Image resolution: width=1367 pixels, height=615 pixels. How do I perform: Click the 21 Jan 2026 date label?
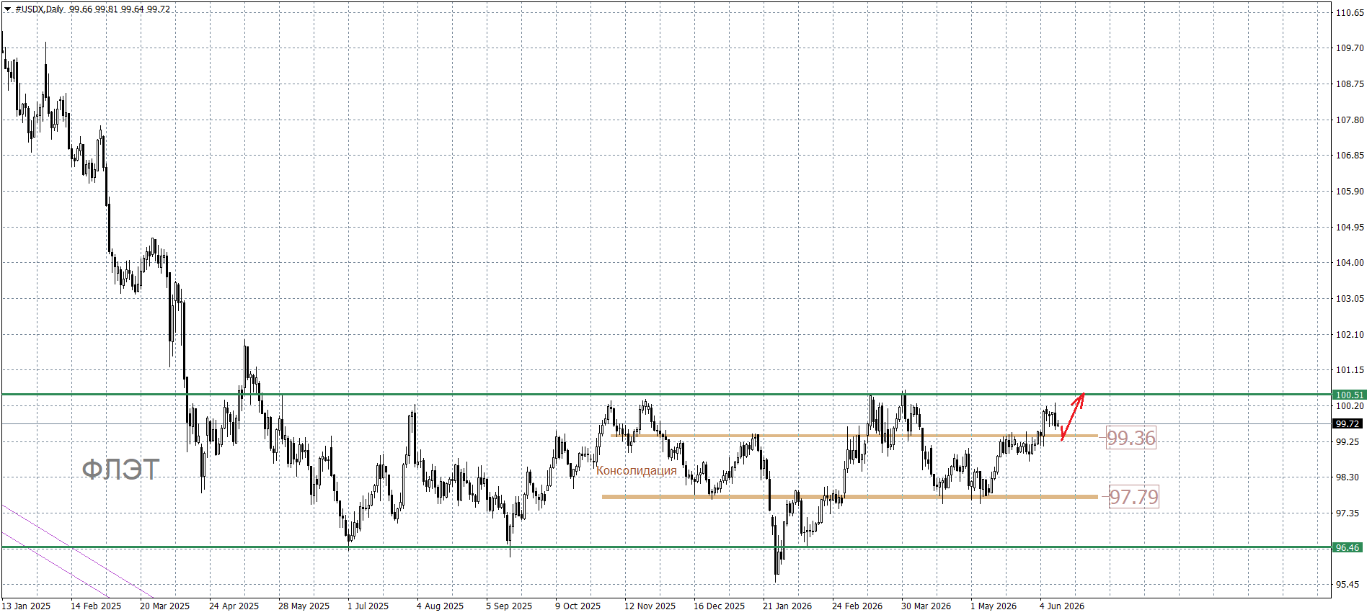787,606
